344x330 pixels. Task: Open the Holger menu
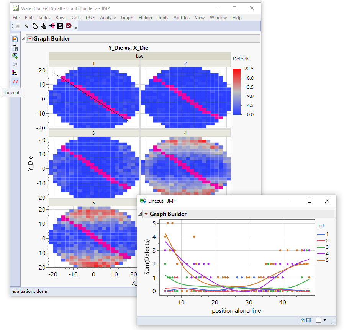(146, 18)
